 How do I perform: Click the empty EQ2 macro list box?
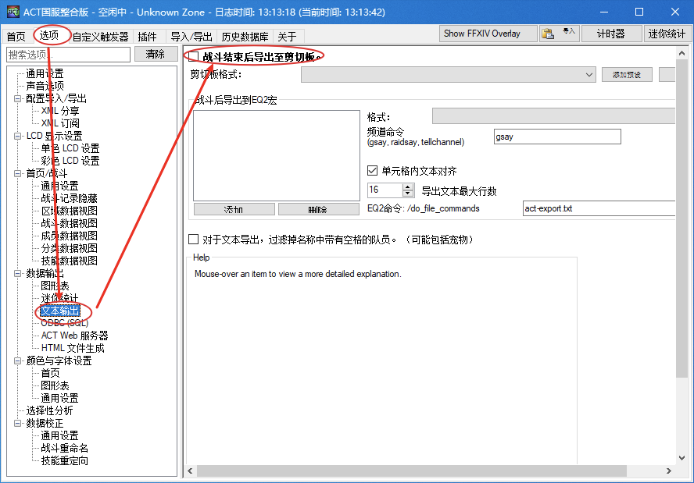point(277,155)
